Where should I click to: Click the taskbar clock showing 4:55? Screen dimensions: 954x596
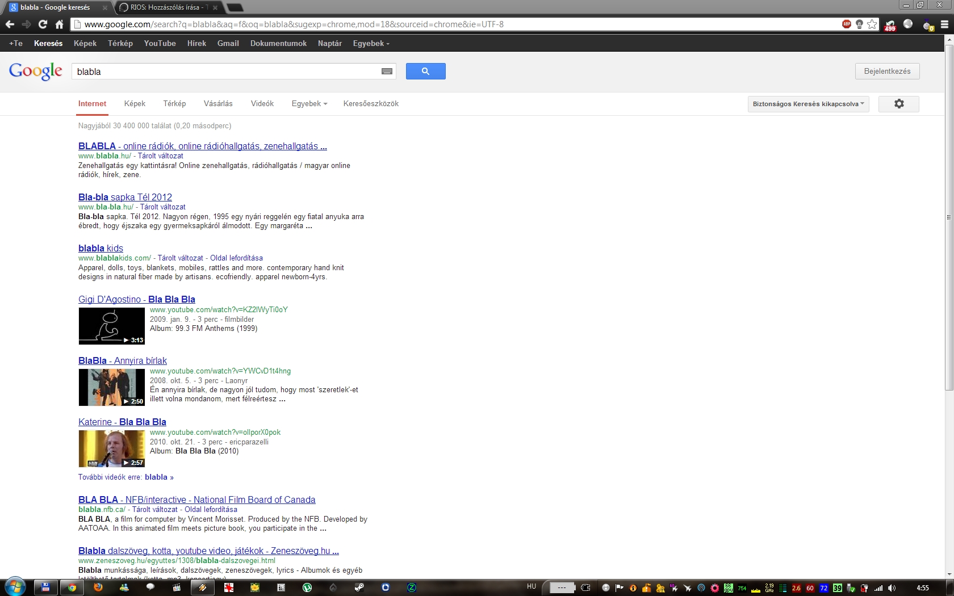point(923,588)
